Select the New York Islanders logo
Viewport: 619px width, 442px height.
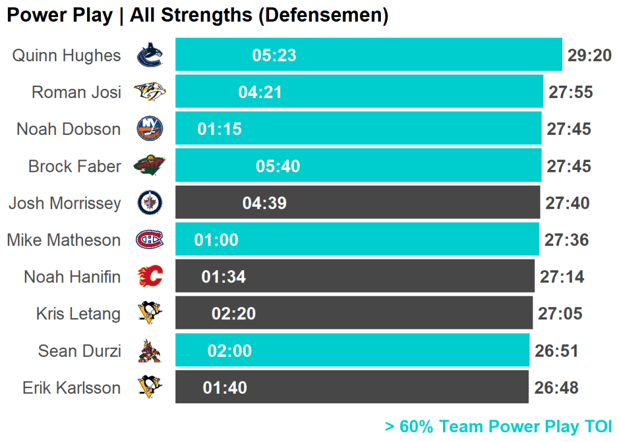tap(149, 129)
